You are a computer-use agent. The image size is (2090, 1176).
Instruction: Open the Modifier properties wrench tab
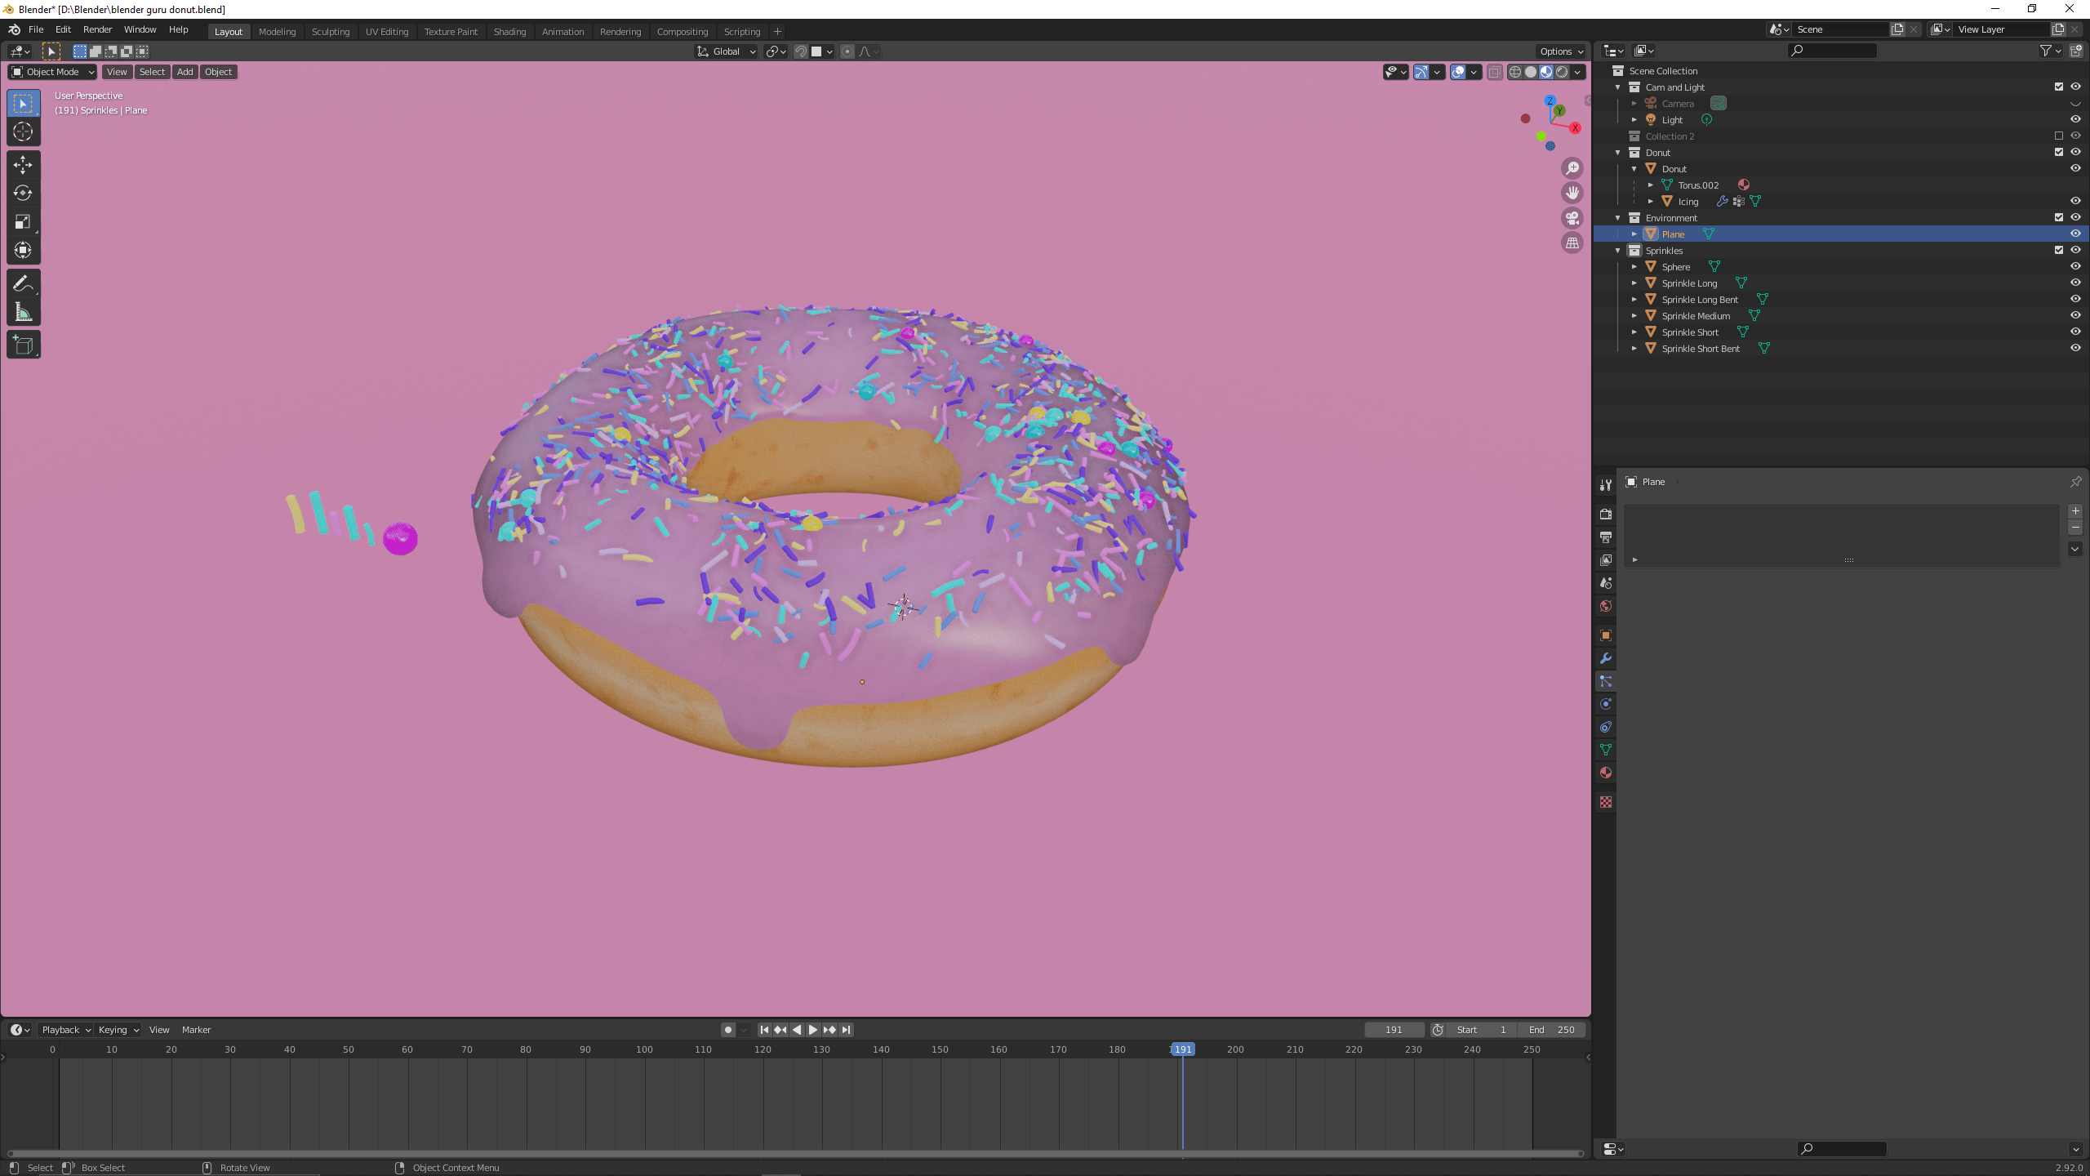1606,657
